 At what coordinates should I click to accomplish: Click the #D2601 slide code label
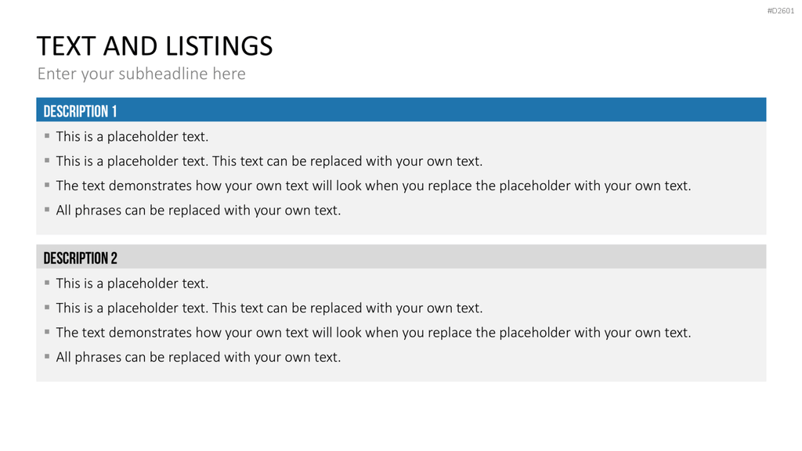[781, 11]
